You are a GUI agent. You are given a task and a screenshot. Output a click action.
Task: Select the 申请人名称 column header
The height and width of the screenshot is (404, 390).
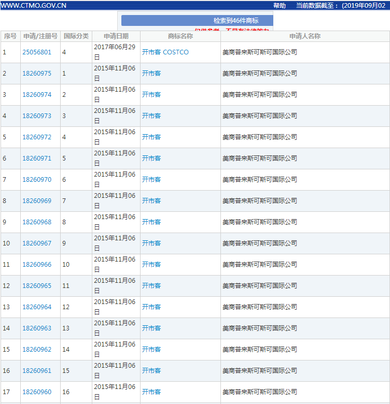pos(305,36)
